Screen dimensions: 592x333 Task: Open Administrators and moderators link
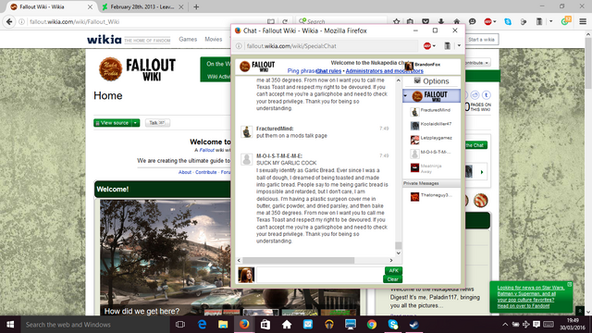pyautogui.click(x=385, y=71)
